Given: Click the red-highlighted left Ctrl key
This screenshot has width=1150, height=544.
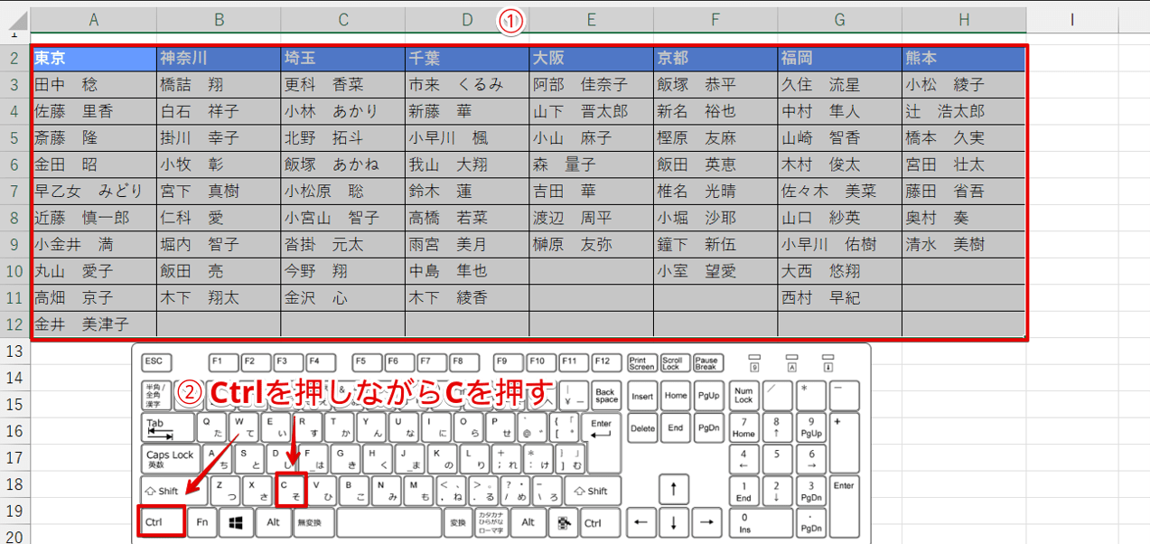Looking at the screenshot, I should [x=163, y=522].
